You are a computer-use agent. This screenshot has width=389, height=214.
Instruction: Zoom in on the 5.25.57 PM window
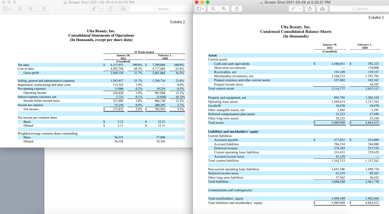(x=224, y=9)
